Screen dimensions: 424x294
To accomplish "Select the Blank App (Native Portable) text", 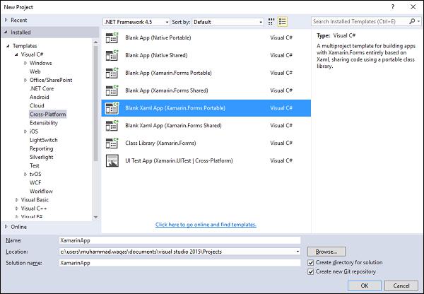I will [158, 37].
